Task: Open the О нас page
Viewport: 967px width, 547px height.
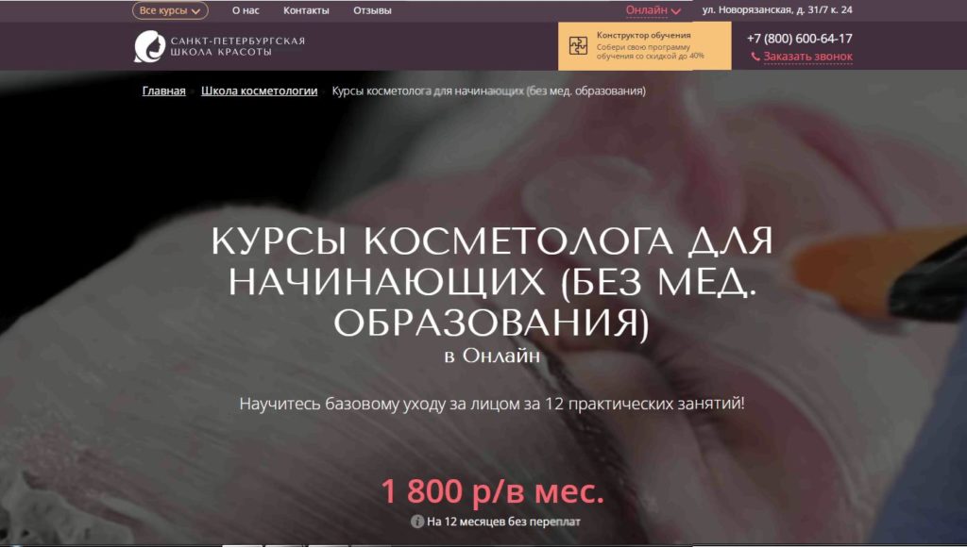Action: pos(246,11)
